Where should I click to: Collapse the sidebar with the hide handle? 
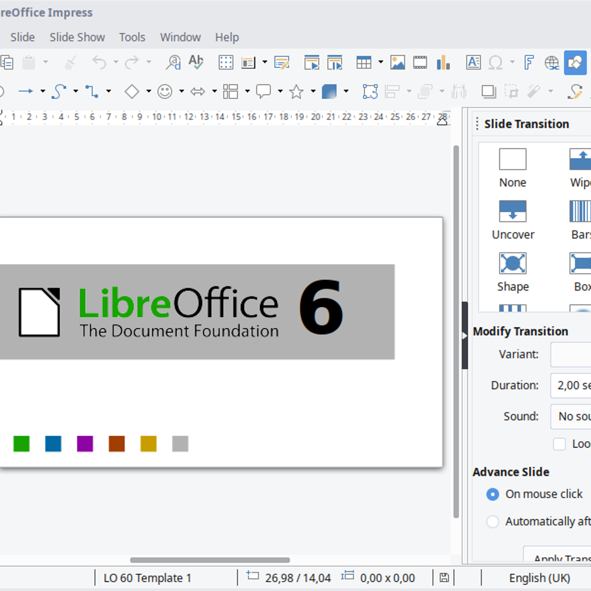coord(465,335)
